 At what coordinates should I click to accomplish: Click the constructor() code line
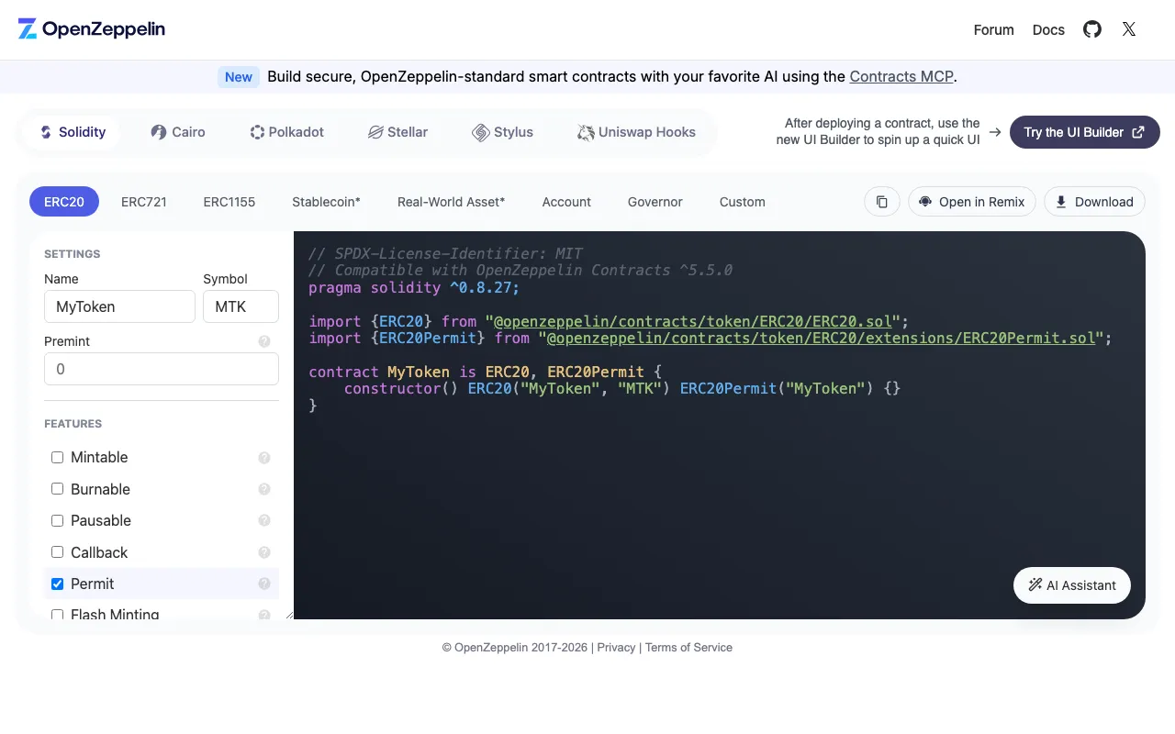(622, 389)
